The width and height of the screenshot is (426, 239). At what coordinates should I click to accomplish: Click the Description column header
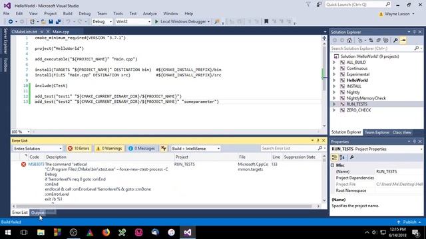(x=56, y=157)
